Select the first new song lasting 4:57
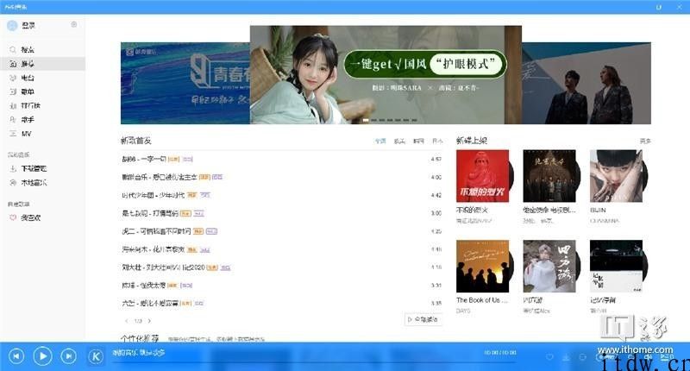 (x=282, y=159)
